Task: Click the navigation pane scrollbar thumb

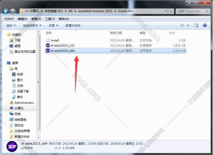Action: (39, 82)
